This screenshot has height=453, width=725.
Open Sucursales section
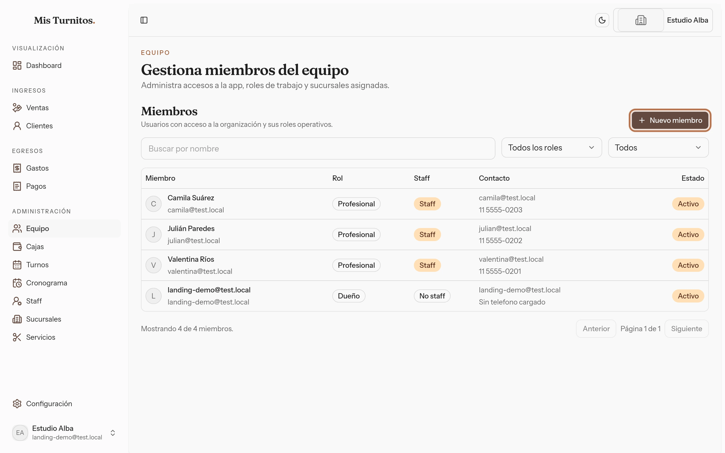click(x=64, y=319)
